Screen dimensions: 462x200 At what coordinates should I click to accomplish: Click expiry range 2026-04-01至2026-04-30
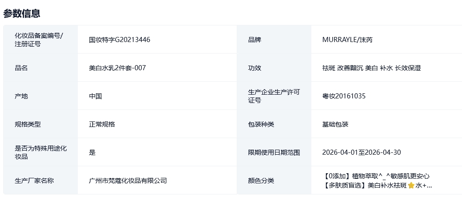pos(361,152)
